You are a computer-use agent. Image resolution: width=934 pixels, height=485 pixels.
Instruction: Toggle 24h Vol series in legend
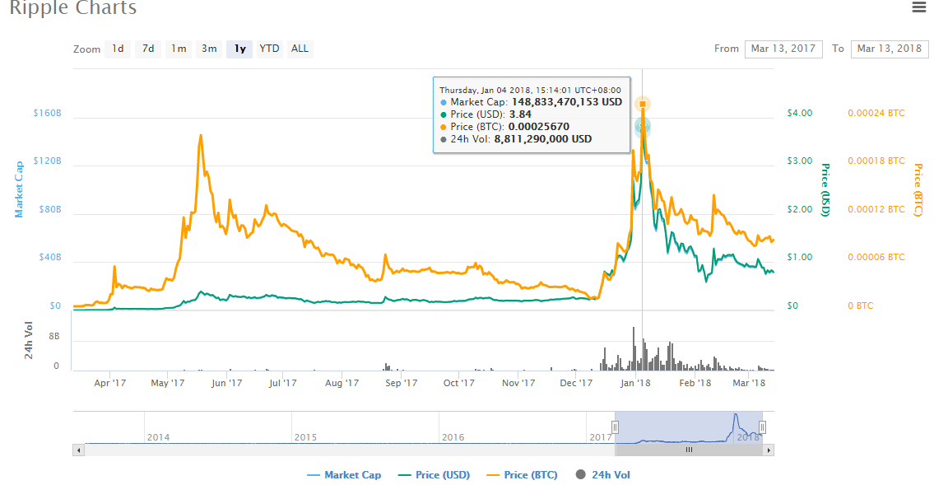point(603,475)
